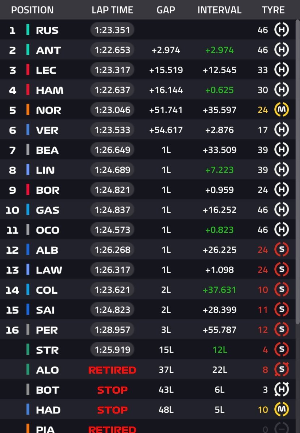Select the LEC driver row

click(x=147, y=70)
